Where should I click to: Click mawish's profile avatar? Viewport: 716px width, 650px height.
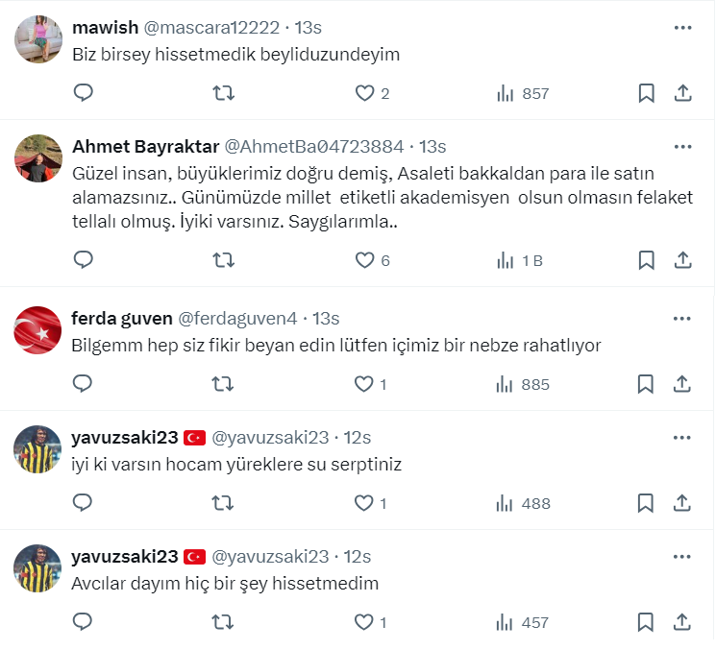click(38, 39)
